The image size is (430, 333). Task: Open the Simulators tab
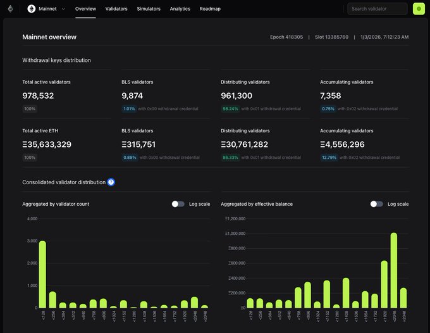tap(149, 9)
